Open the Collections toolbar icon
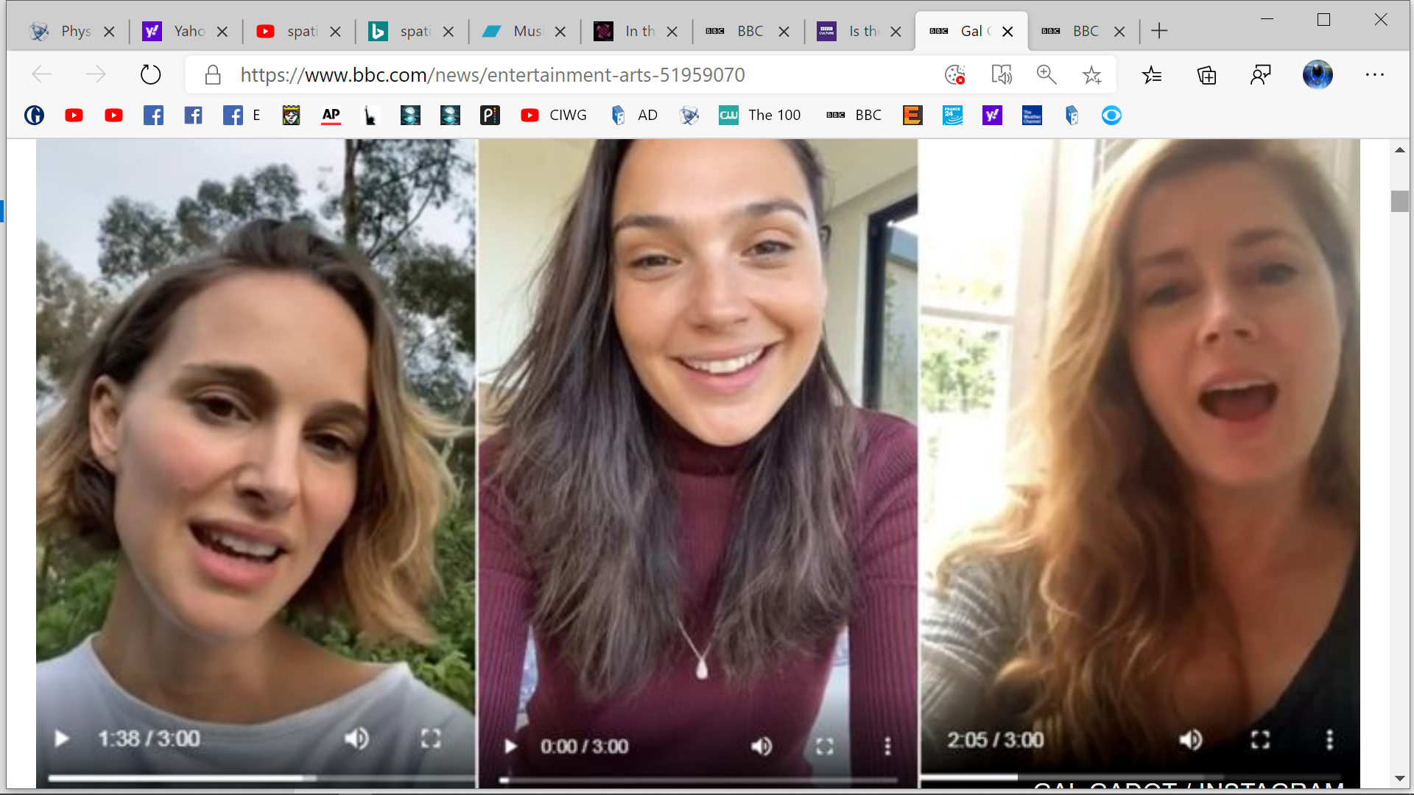 [1206, 74]
